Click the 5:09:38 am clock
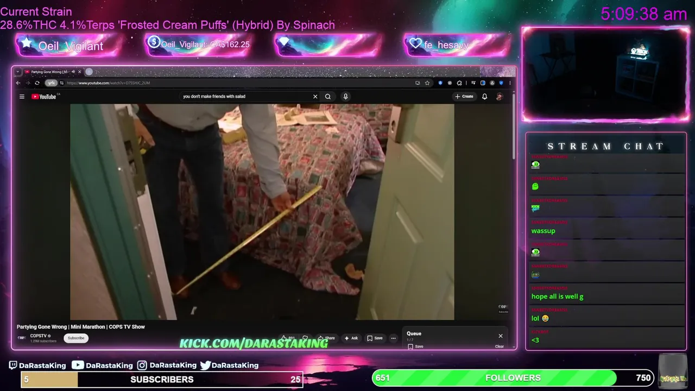The image size is (695, 391). 644,14
